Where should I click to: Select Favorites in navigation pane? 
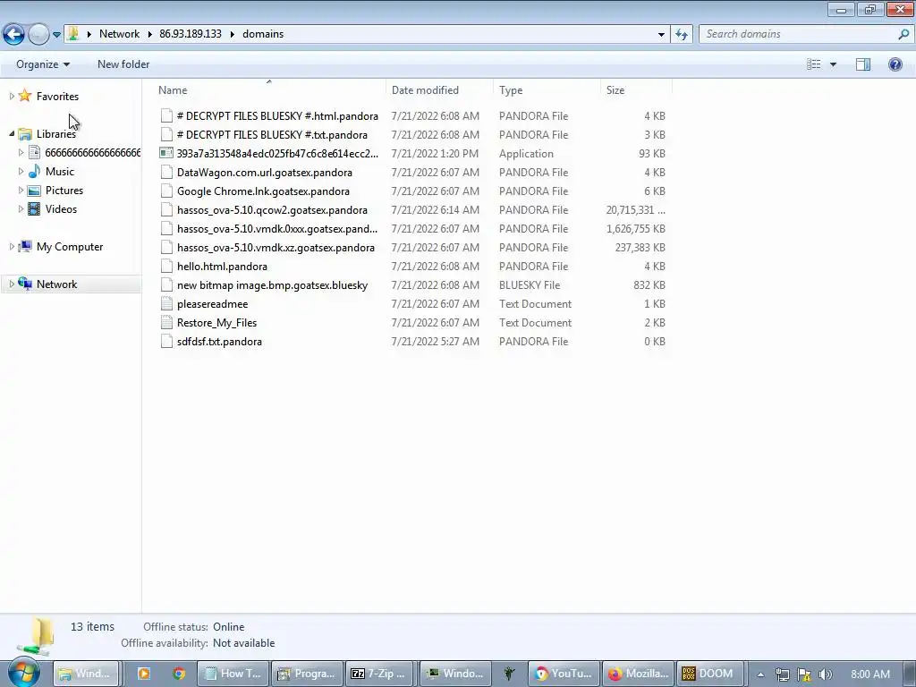(x=57, y=97)
